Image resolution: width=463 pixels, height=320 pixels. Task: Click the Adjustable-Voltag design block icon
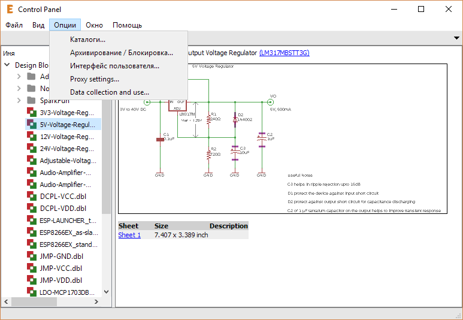coord(32,160)
